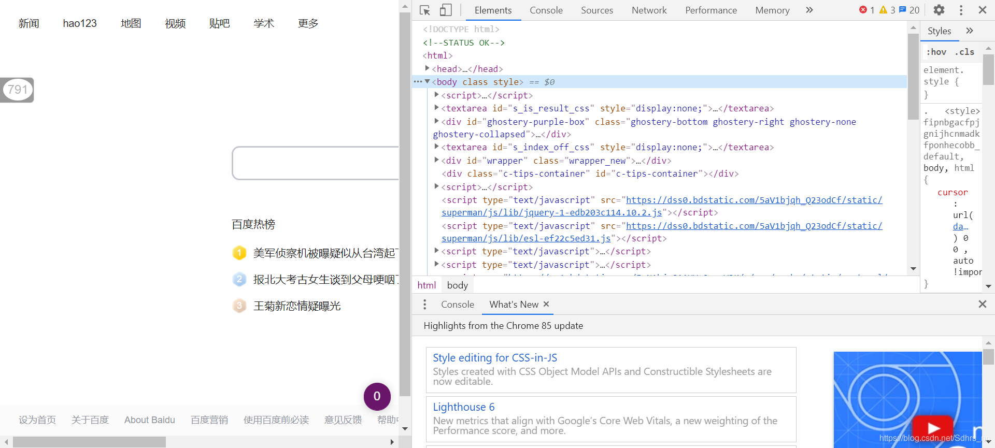Open the Memory tab
Screen dimensions: 995x448
click(x=772, y=10)
